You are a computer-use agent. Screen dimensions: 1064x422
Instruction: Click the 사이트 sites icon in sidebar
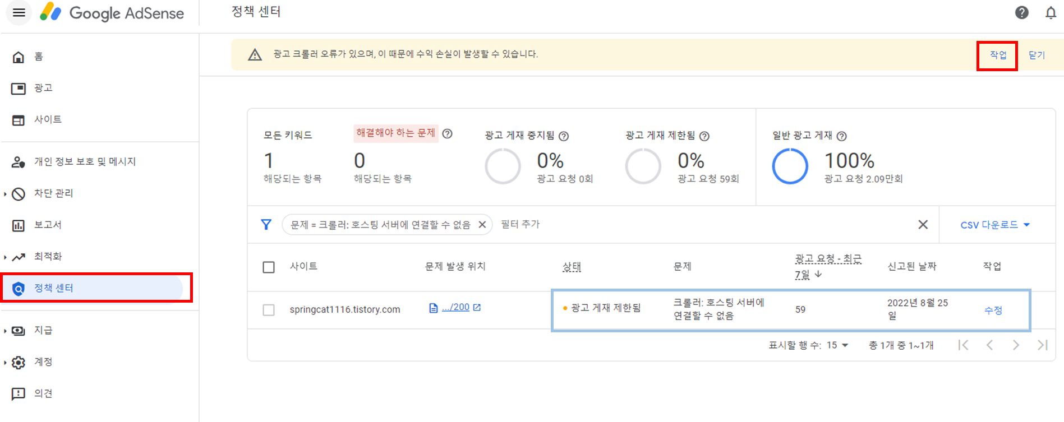(19, 120)
